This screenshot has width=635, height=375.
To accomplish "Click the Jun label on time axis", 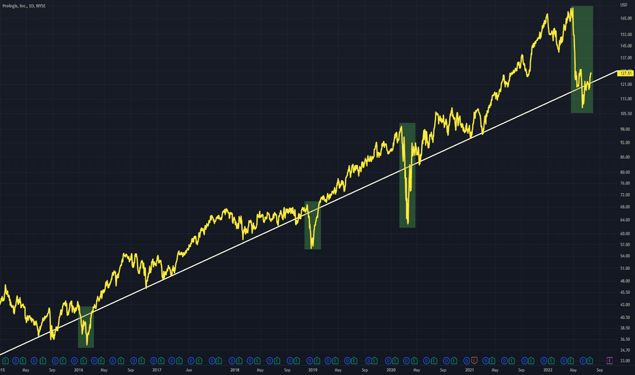I will click(189, 370).
